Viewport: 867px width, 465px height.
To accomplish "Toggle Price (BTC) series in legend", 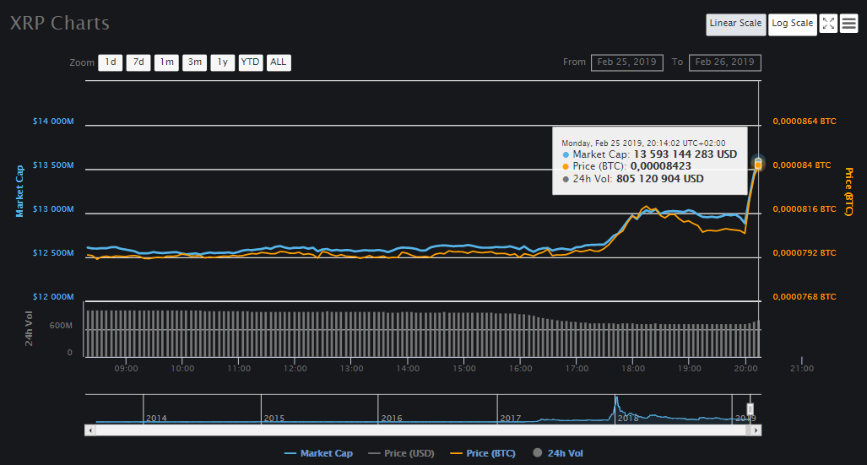I will (483, 454).
